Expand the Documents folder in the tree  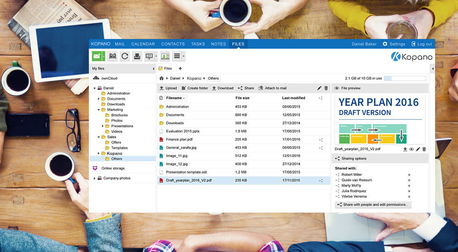pyautogui.click(x=99, y=99)
